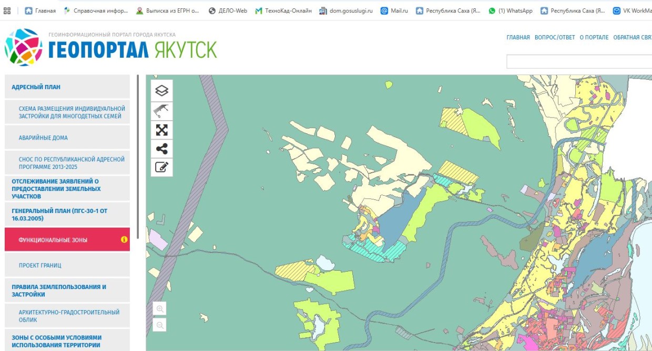Image resolution: width=652 pixels, height=351 pixels.
Task: Open the map layers panel icon
Action: coord(162,90)
